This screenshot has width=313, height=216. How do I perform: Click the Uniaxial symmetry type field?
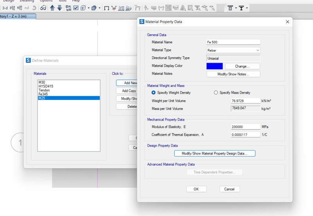pos(233,58)
